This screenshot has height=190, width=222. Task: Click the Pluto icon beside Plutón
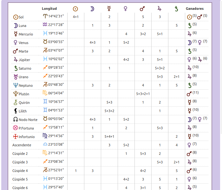click(15, 94)
